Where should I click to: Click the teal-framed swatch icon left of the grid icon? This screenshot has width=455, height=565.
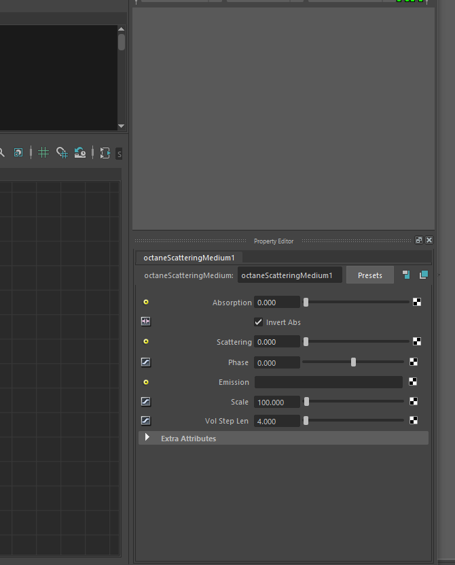pyautogui.click(x=18, y=153)
